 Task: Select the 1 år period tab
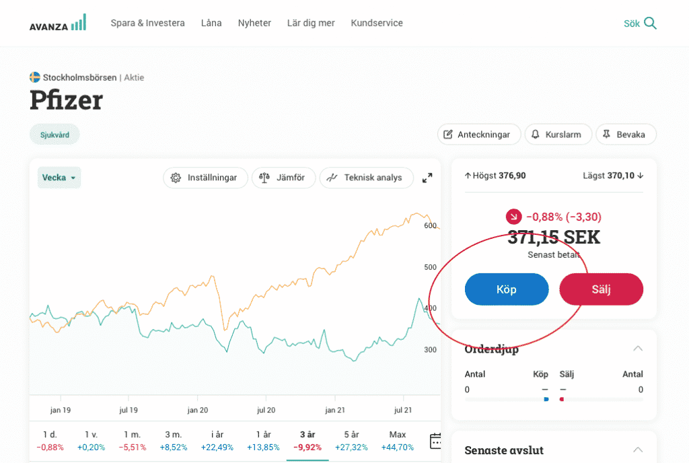[263, 441]
